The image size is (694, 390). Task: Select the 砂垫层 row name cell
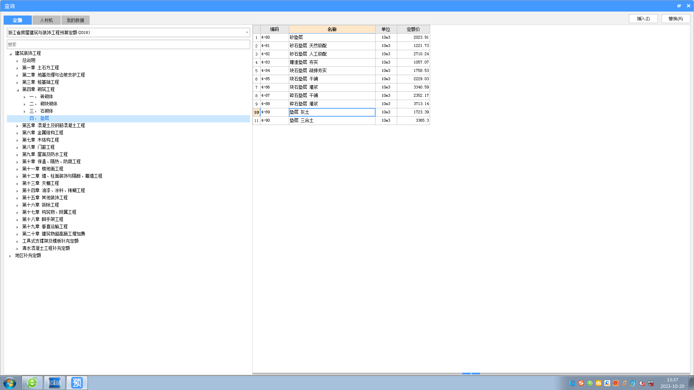click(x=332, y=37)
